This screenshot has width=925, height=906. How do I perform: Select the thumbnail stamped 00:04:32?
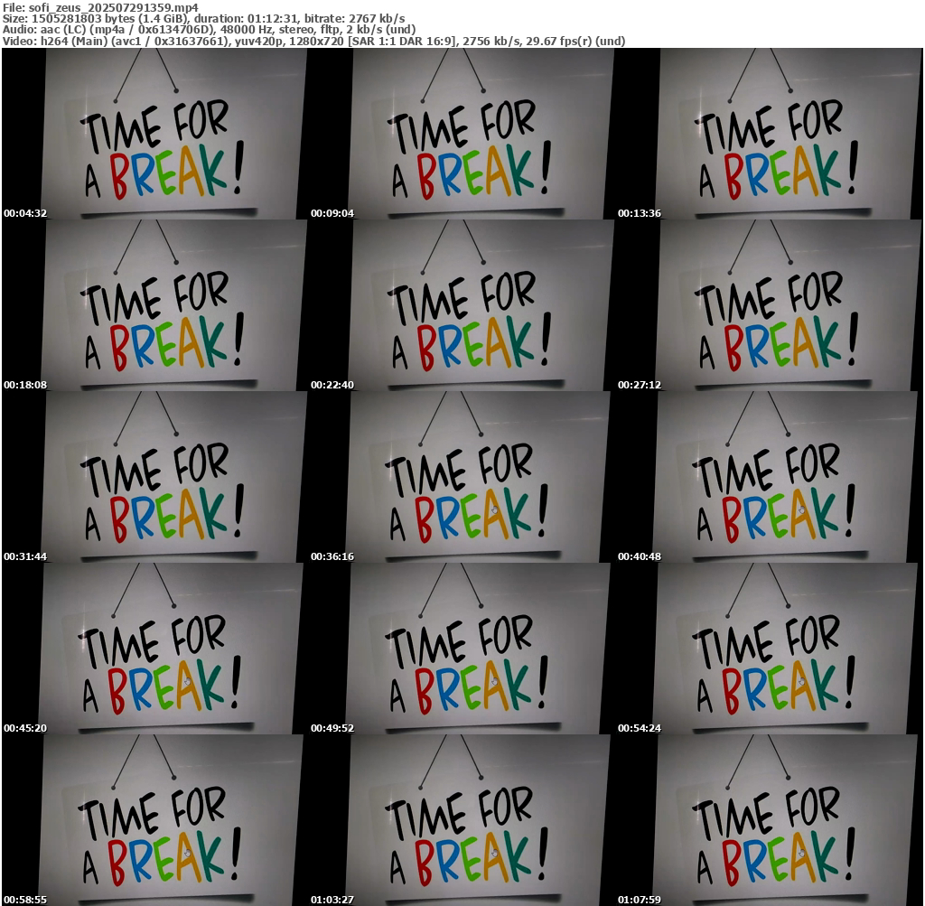(x=155, y=134)
